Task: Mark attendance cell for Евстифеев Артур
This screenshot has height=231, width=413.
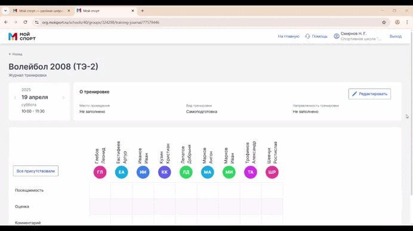Action: pos(121,191)
